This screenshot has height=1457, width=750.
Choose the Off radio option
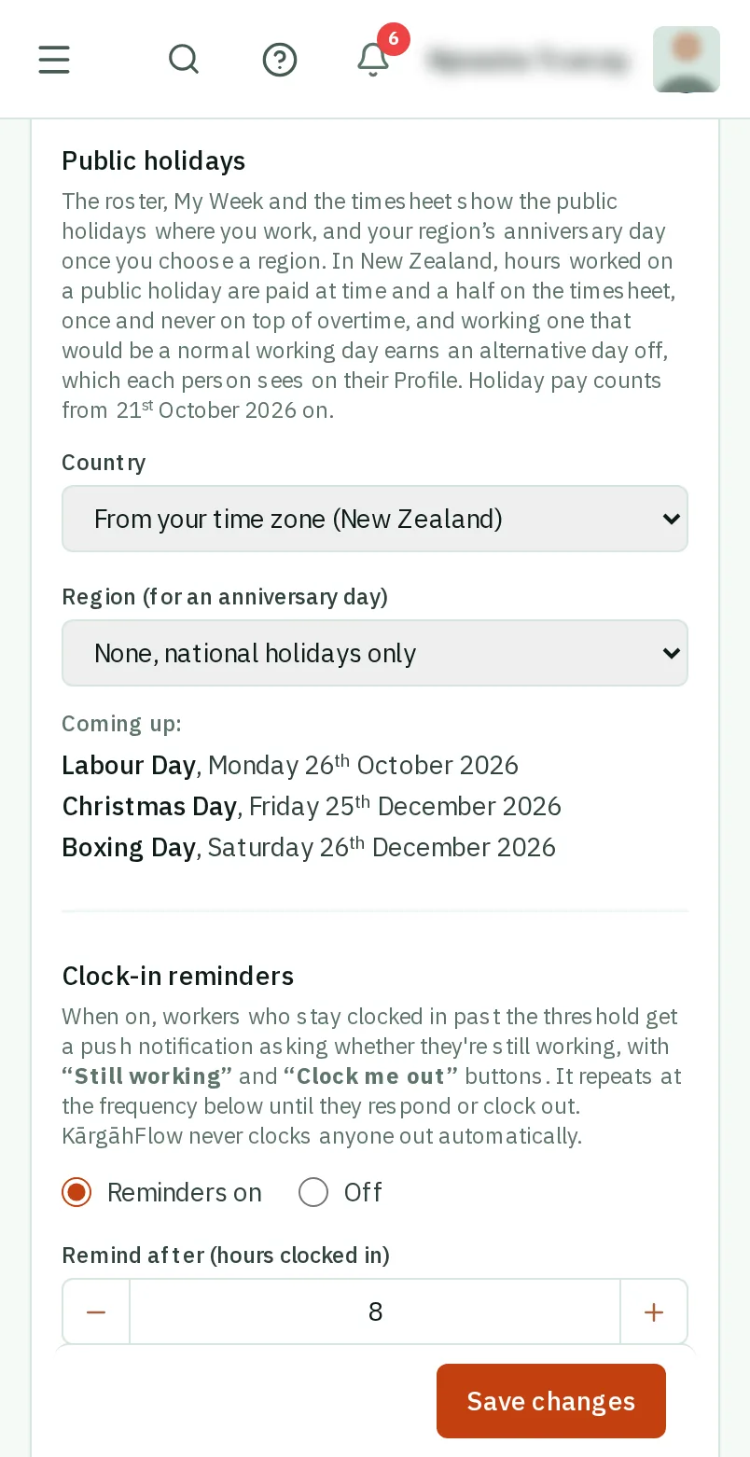(313, 1192)
